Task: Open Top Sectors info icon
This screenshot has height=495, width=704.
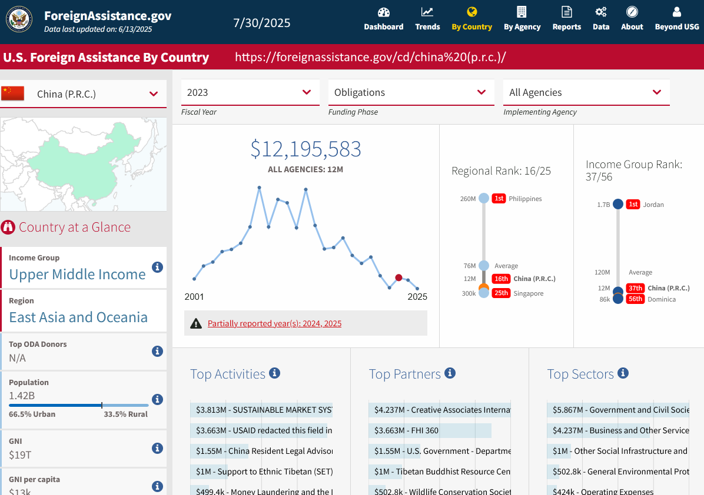Action: pyautogui.click(x=623, y=373)
